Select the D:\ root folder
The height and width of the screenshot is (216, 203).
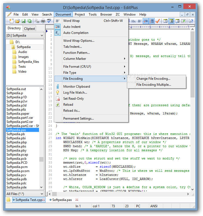(x=18, y=42)
